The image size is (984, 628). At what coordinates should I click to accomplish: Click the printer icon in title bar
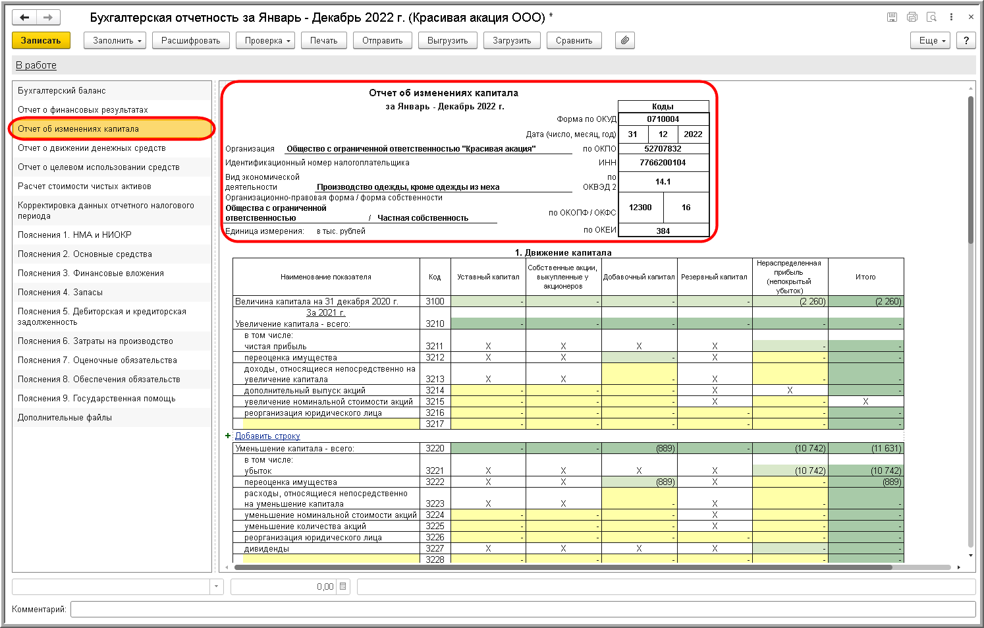point(912,18)
